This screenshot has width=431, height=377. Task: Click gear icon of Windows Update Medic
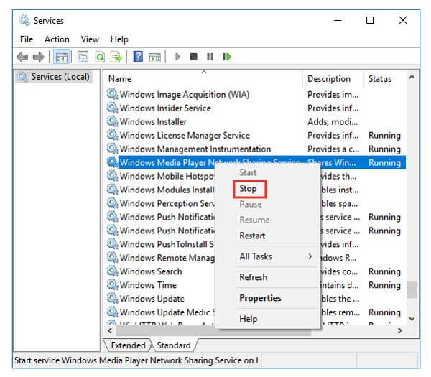112,312
